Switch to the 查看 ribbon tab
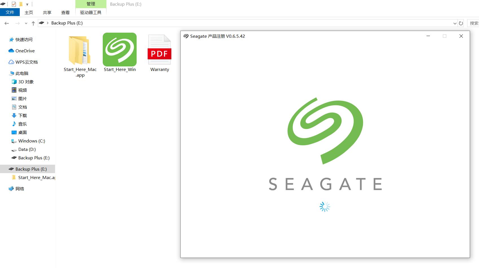The height and width of the screenshot is (268, 479). pos(65,12)
